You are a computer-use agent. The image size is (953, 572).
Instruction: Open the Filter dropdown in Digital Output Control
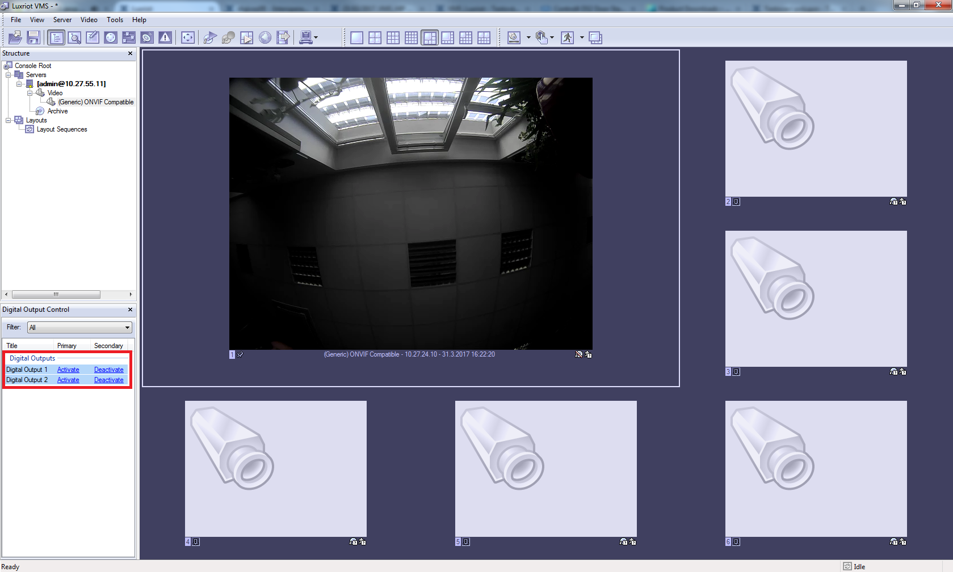pos(127,328)
